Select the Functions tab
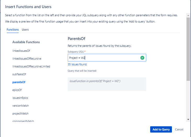The width and height of the screenshot is (191, 137). pos(13,30)
